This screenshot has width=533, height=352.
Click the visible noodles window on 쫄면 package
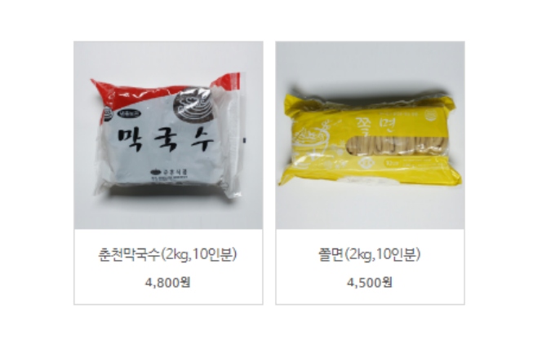[x=397, y=145]
